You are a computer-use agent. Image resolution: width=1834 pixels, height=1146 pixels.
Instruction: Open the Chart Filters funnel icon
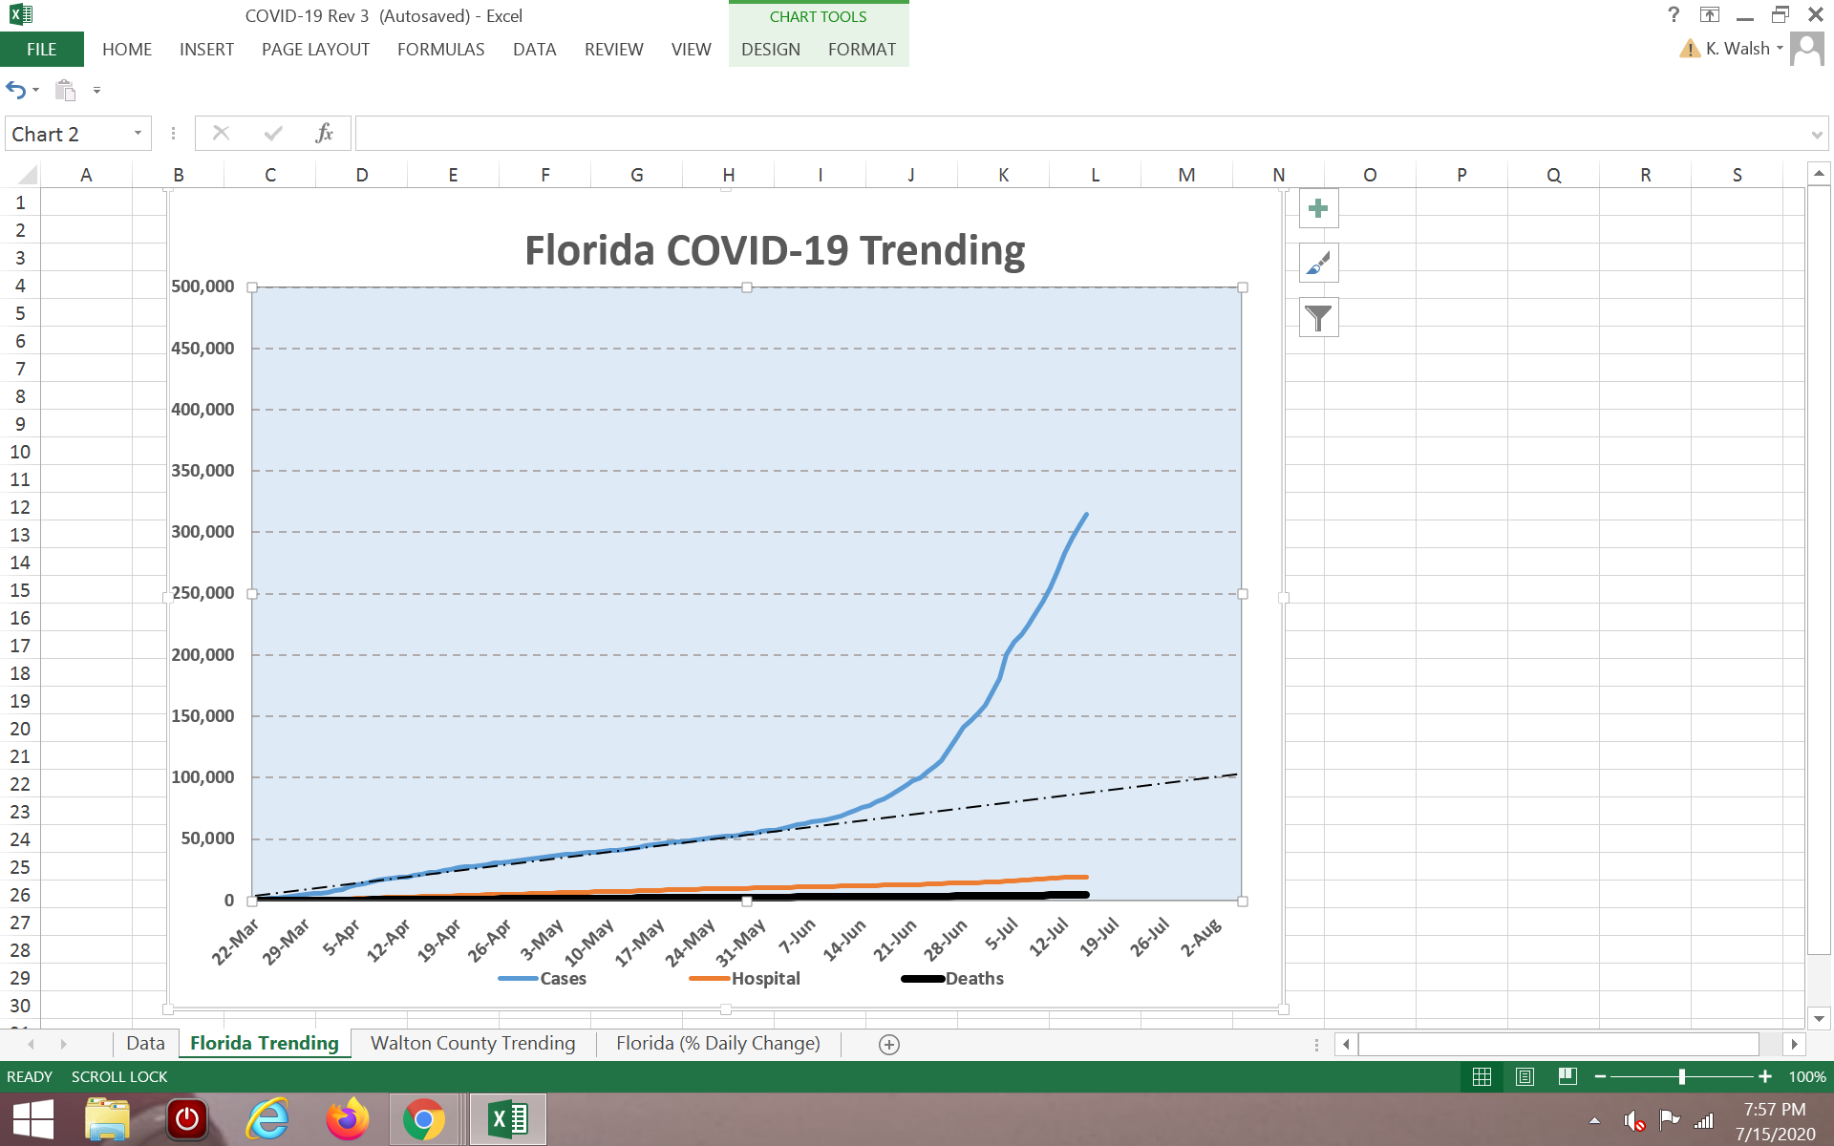pos(1318,317)
